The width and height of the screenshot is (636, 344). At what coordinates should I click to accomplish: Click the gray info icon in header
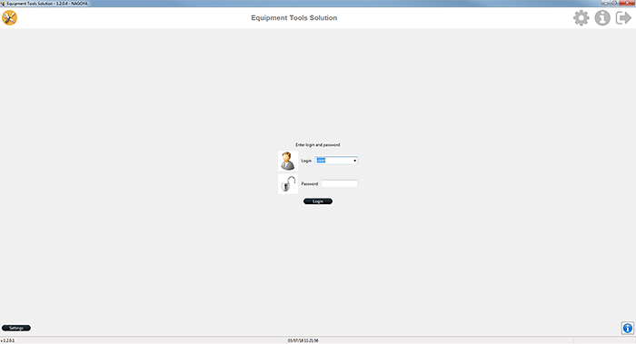(602, 18)
